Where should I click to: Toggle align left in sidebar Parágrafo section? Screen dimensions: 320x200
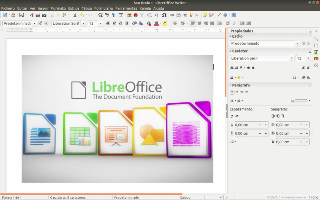coord(232,92)
